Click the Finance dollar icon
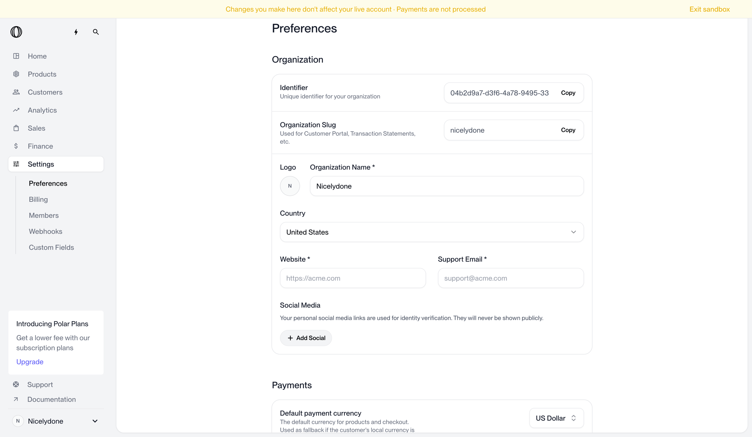The width and height of the screenshot is (752, 437). 16,146
